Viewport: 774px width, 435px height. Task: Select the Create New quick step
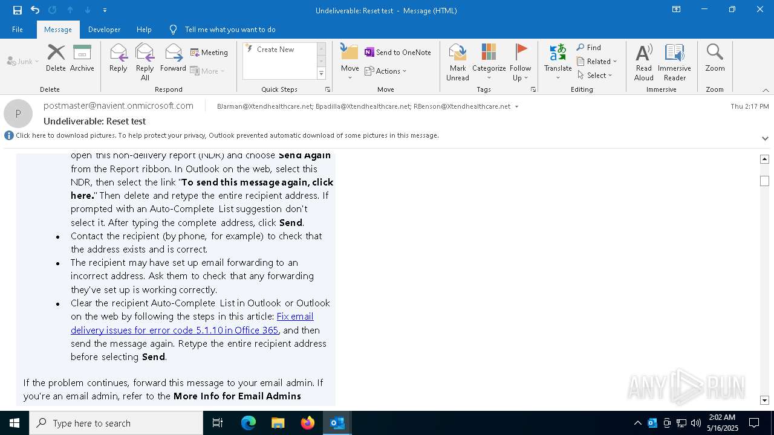tap(279, 50)
